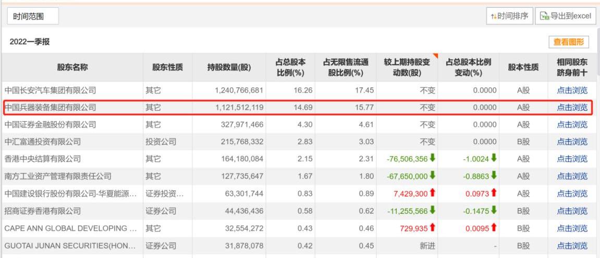
Task: Click 点击浏览 for 中国长安汽车集团有限公司
Action: coord(572,91)
